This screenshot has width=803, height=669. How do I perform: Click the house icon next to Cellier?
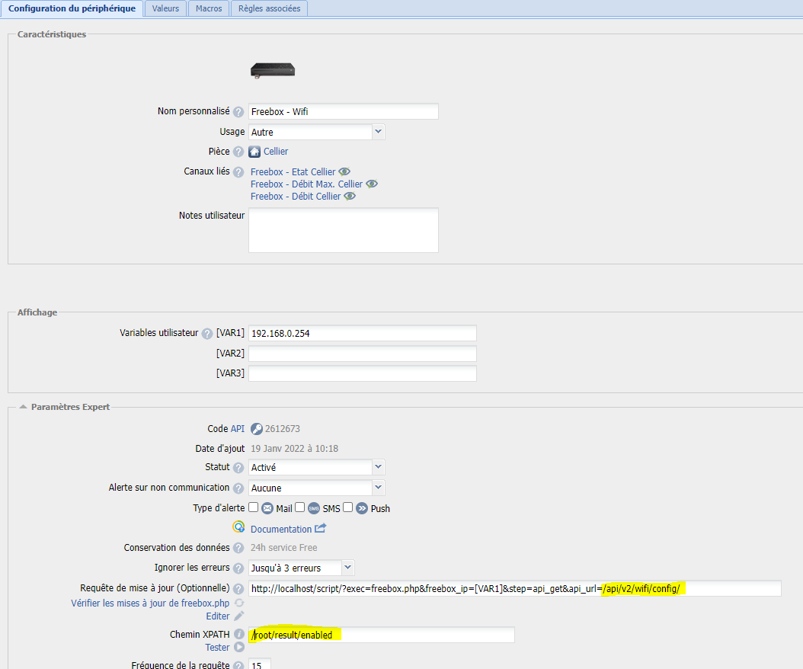[254, 152]
